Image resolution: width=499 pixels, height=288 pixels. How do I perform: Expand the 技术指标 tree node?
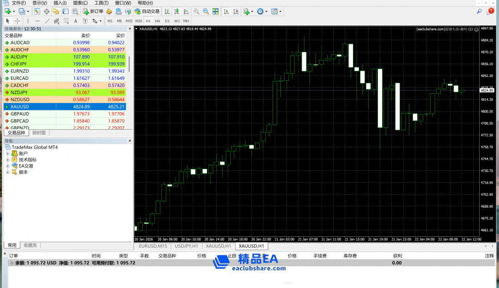[x=8, y=160]
